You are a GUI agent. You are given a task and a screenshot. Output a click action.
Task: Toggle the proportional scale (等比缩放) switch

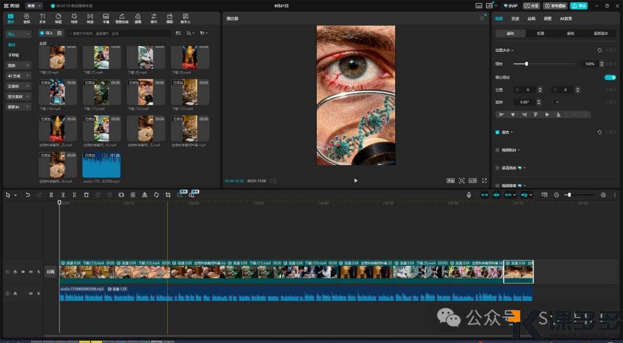(610, 77)
